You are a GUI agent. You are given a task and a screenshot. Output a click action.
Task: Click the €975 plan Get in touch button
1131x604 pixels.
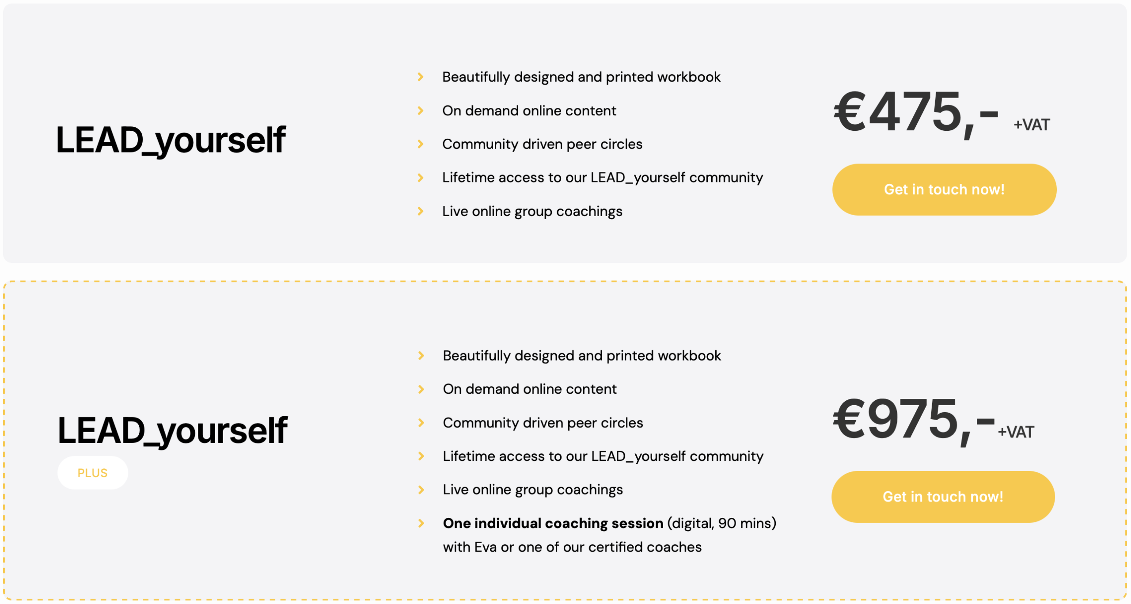click(942, 497)
